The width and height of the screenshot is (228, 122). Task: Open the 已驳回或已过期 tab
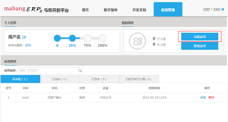click(x=139, y=79)
